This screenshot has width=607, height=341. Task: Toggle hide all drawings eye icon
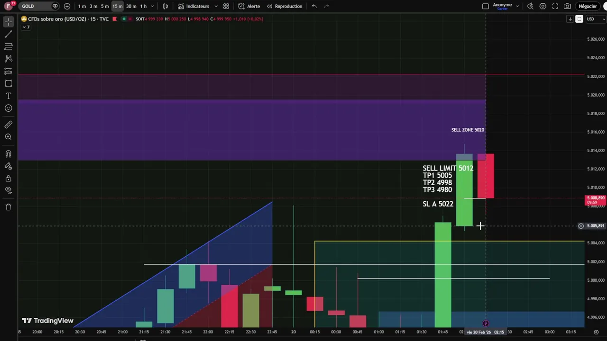(x=8, y=190)
